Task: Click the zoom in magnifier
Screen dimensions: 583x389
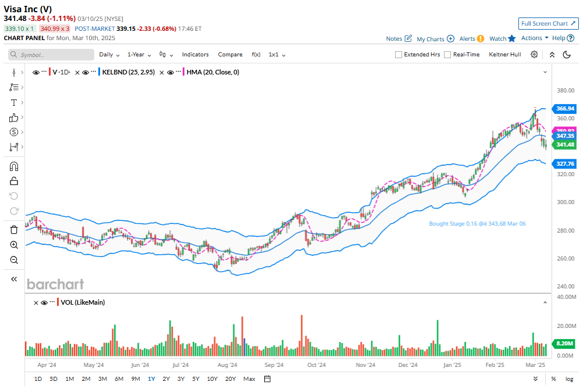Action: [x=14, y=245]
